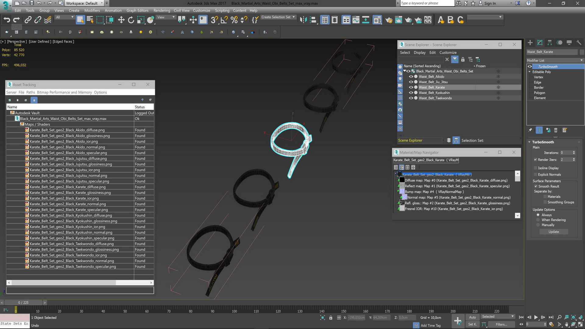Activate the Select and Link tool
The height and width of the screenshot is (329, 585).
[x=28, y=20]
